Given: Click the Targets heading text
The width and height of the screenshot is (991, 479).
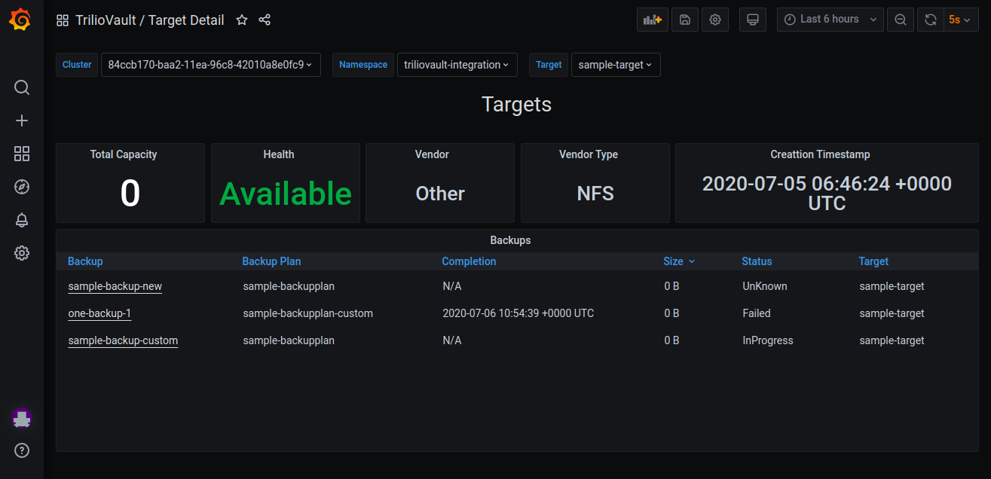Looking at the screenshot, I should [x=517, y=104].
